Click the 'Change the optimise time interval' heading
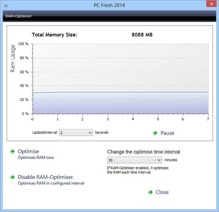 click(143, 152)
